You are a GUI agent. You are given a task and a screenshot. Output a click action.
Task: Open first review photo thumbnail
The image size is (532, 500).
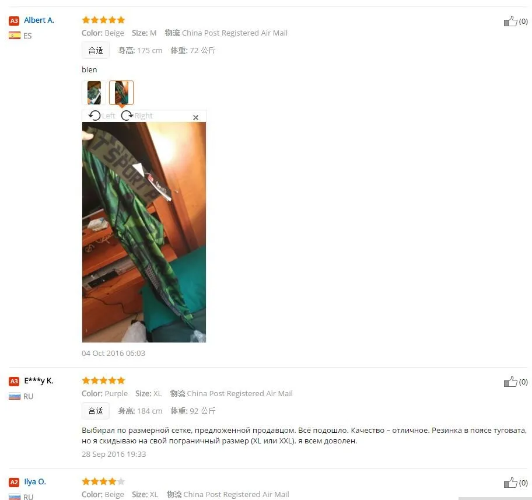[x=94, y=92]
